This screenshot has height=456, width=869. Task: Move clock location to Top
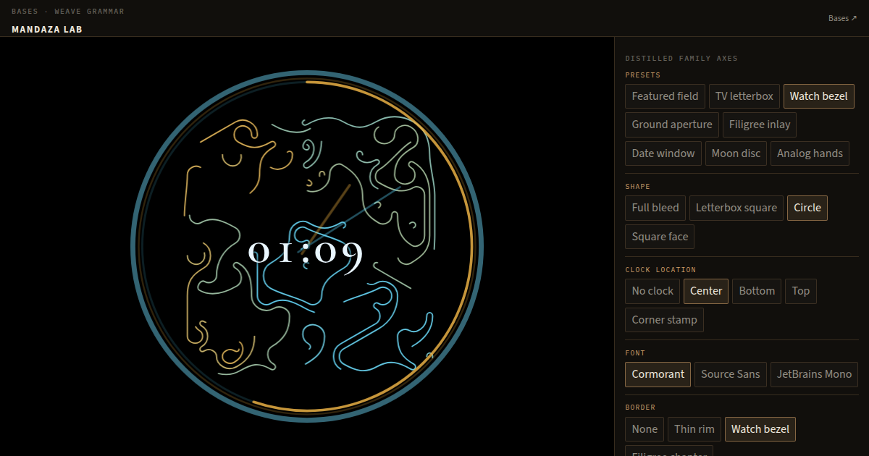[x=801, y=291]
